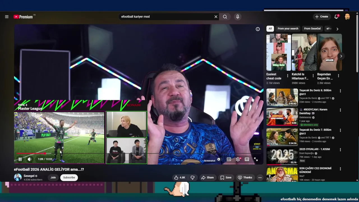The image size is (359, 202).
Task: Open Easiest cheat code short
Action: point(279,52)
